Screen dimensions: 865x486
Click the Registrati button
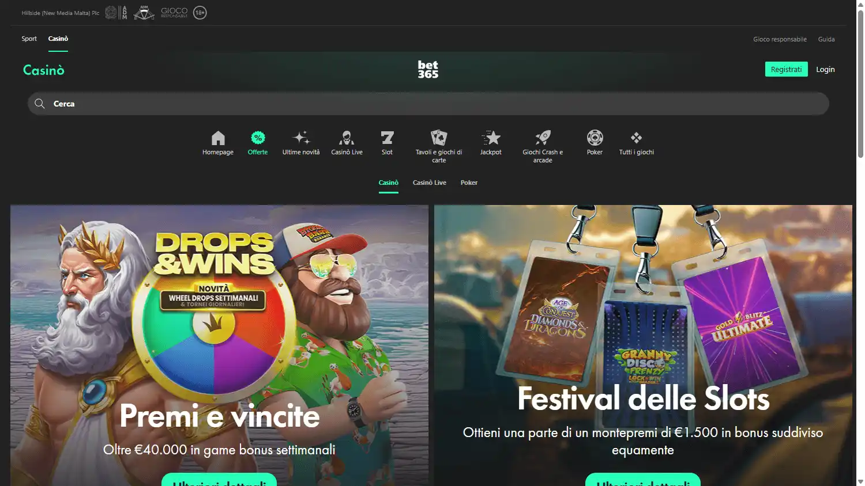[787, 69]
